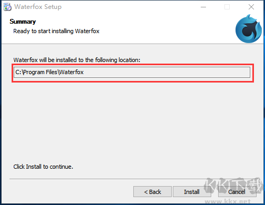
Task: Click the empty gray area of dialog body
Action: (133, 122)
